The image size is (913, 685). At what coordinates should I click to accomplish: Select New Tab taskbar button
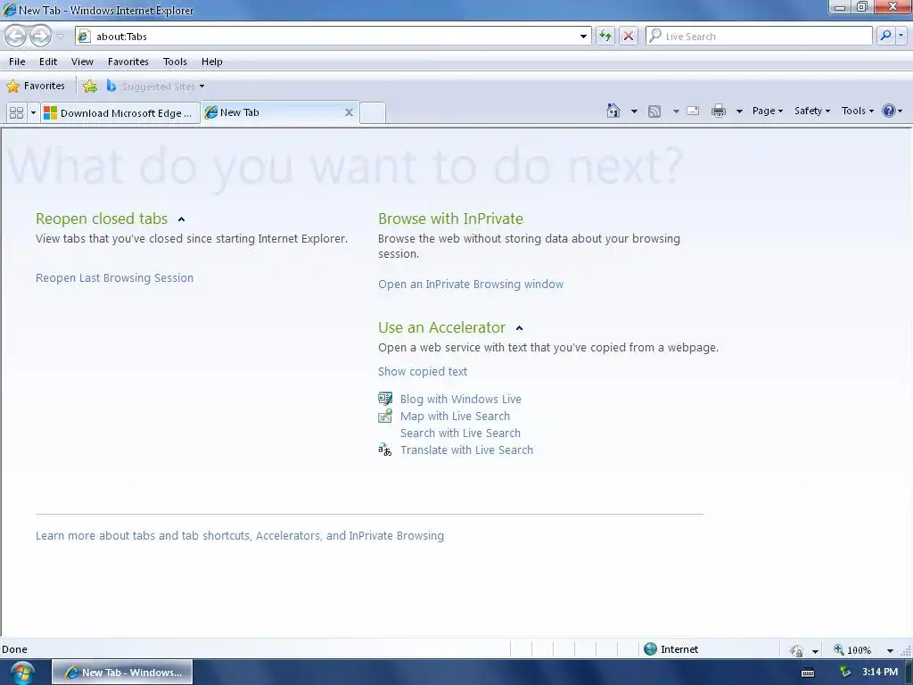(122, 673)
